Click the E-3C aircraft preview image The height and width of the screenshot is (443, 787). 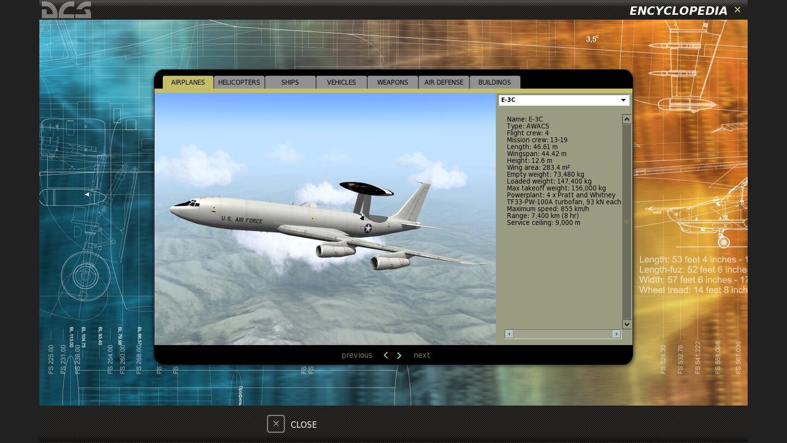pyautogui.click(x=325, y=219)
